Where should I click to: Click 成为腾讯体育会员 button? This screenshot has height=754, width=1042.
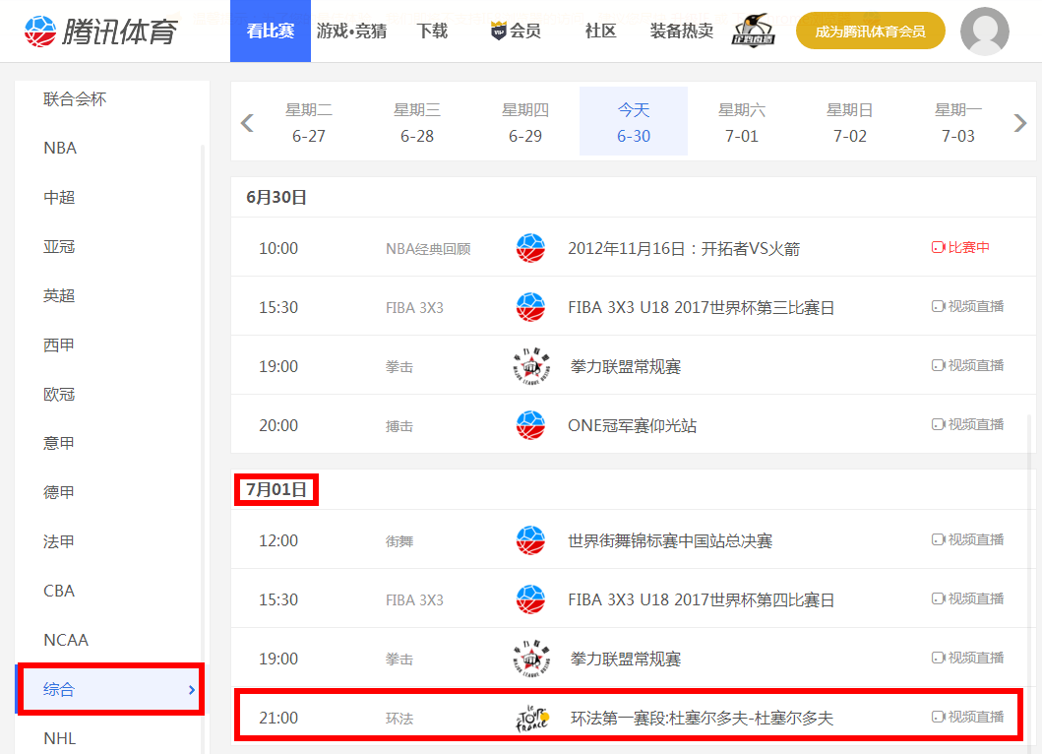(870, 31)
